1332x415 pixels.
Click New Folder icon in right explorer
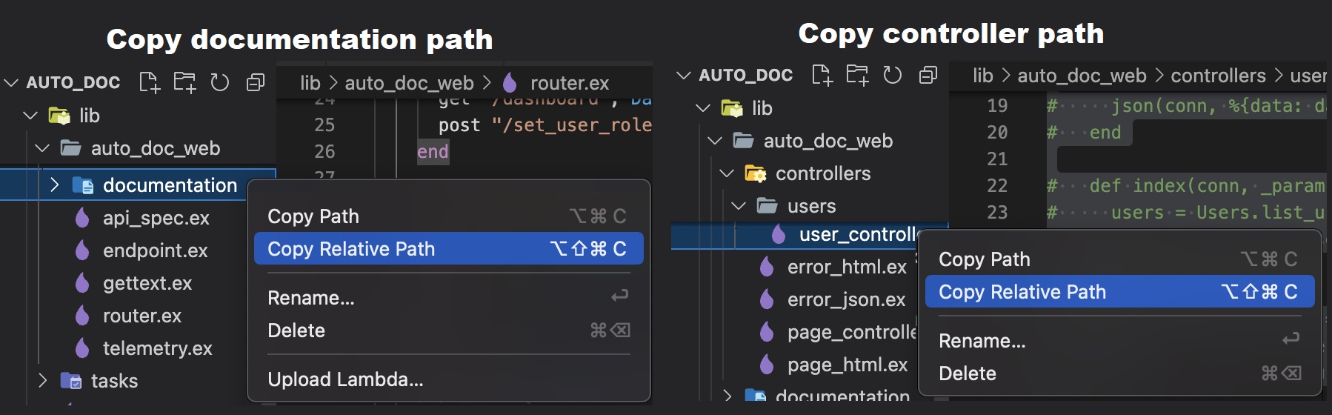857,75
